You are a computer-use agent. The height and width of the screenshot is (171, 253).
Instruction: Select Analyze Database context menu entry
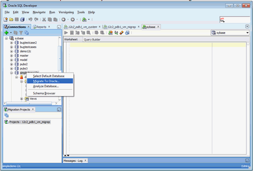(x=46, y=86)
